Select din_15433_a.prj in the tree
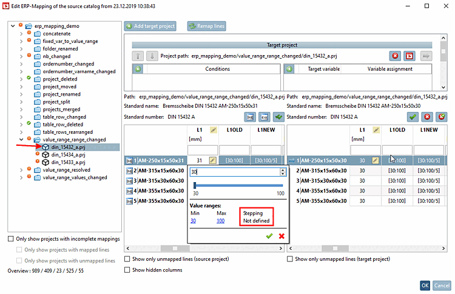455x294 pixels. 68,162
